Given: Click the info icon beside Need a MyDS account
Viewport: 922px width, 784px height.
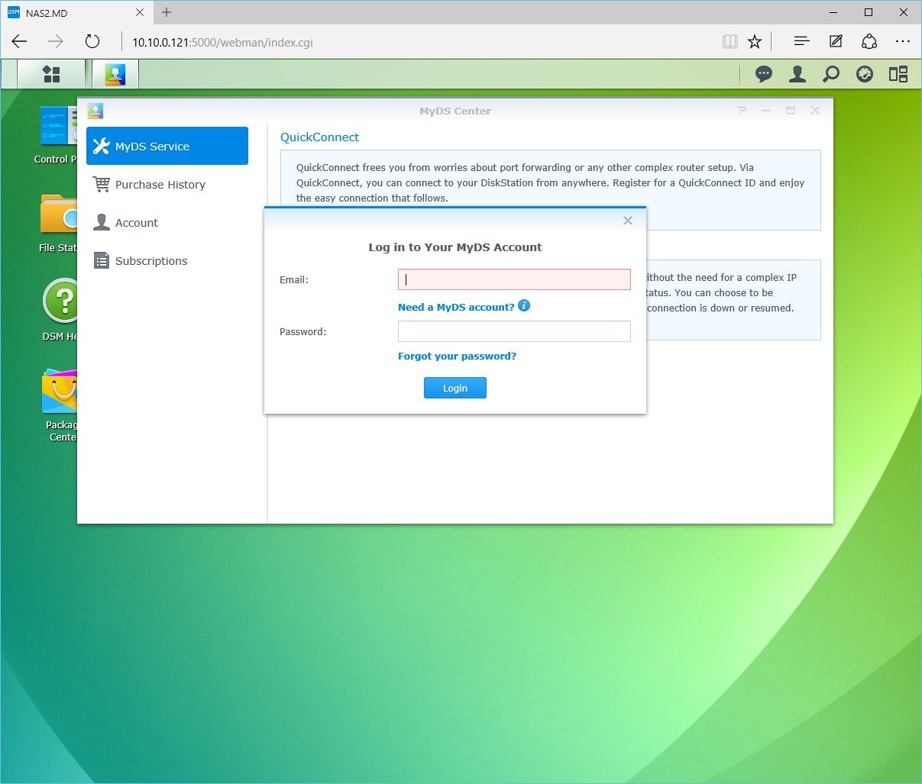Looking at the screenshot, I should pos(524,305).
